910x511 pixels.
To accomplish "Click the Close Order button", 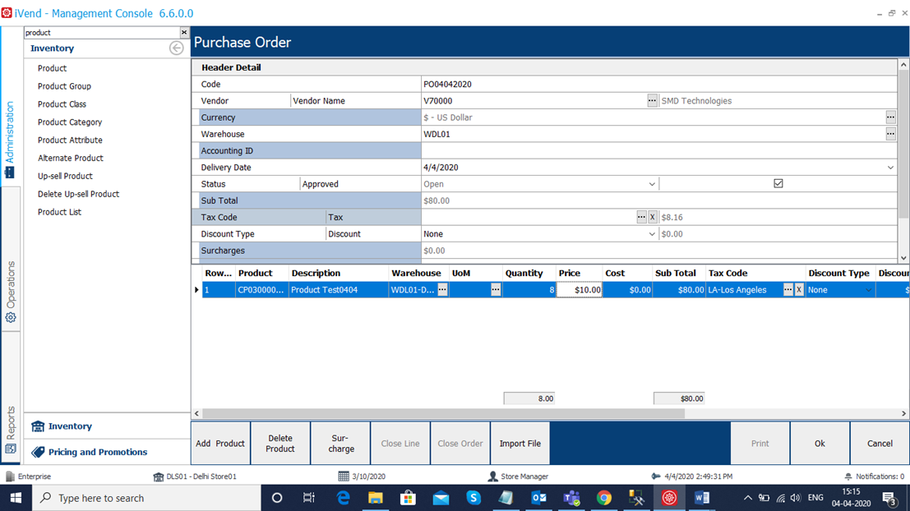I will pos(460,443).
